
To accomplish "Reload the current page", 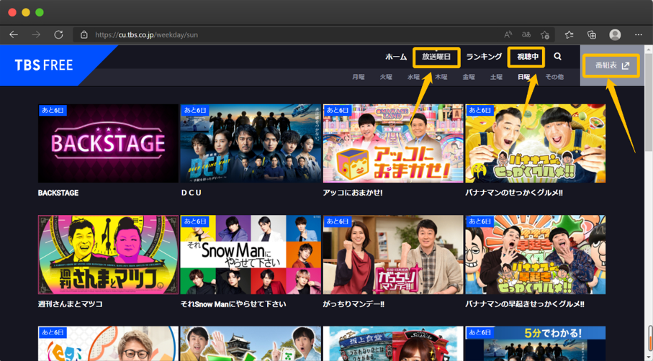I will [59, 35].
